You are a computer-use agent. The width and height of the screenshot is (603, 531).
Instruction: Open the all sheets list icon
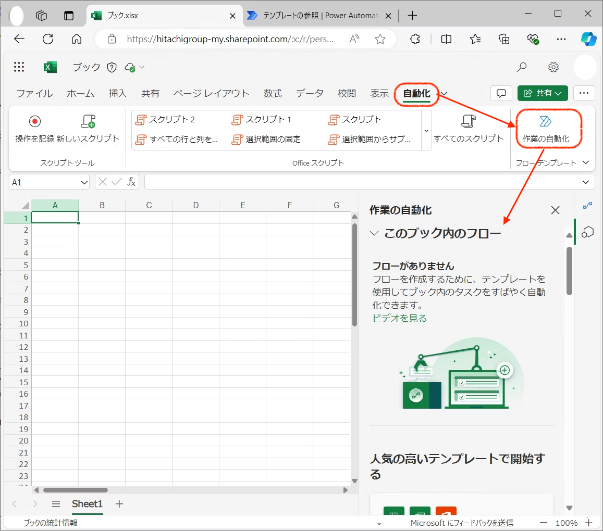pos(56,504)
